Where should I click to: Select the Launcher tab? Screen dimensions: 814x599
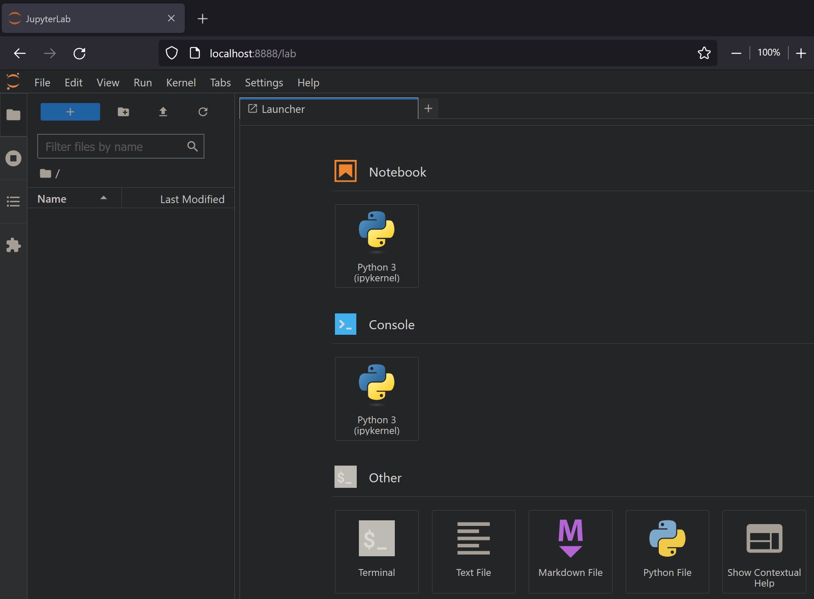pos(329,109)
